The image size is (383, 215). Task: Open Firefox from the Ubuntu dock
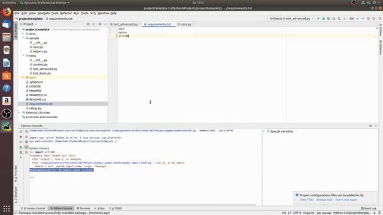click(7, 12)
